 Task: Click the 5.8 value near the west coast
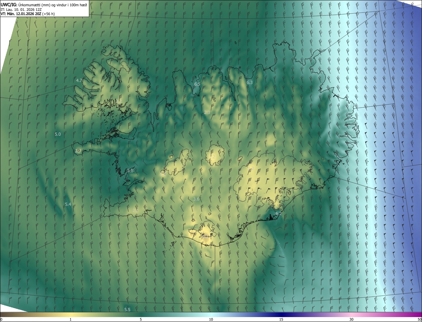pos(130,171)
